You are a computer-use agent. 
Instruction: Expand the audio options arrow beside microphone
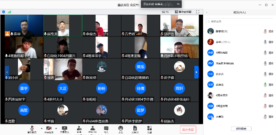42,128
